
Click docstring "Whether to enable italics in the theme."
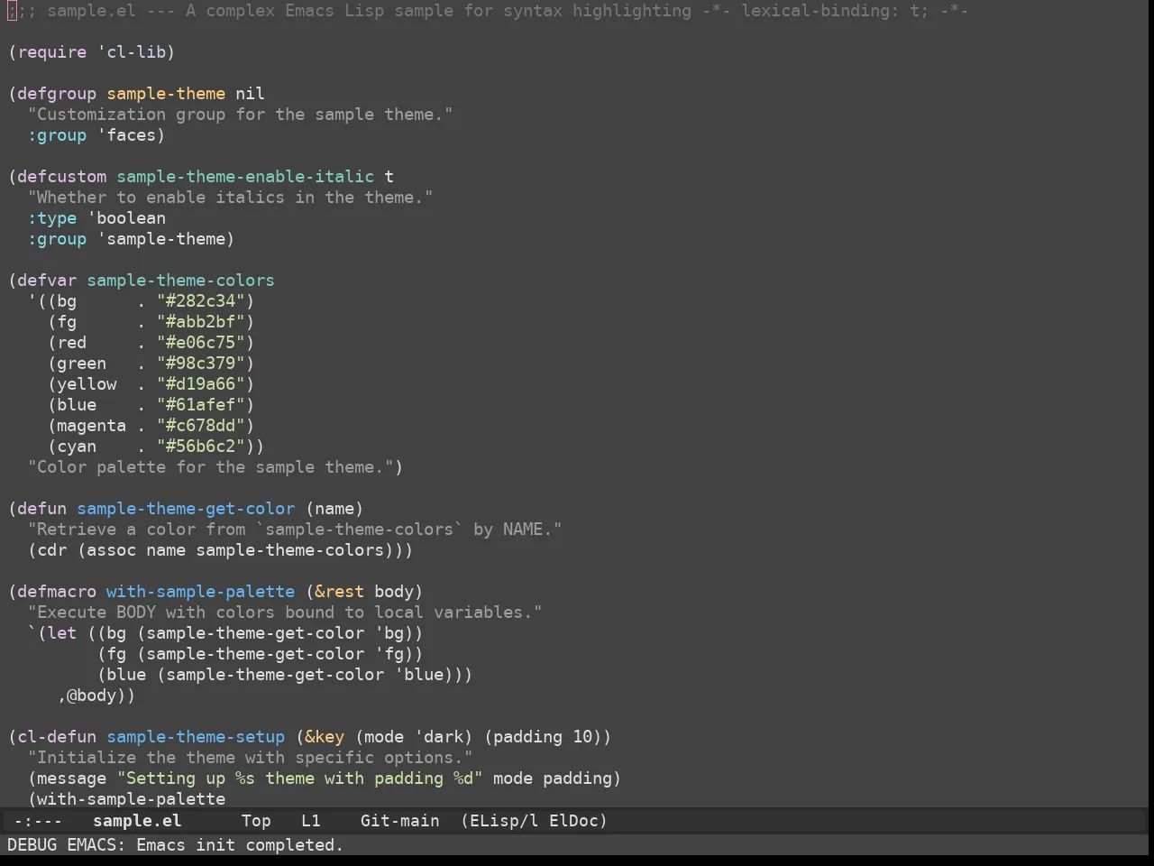tap(231, 198)
